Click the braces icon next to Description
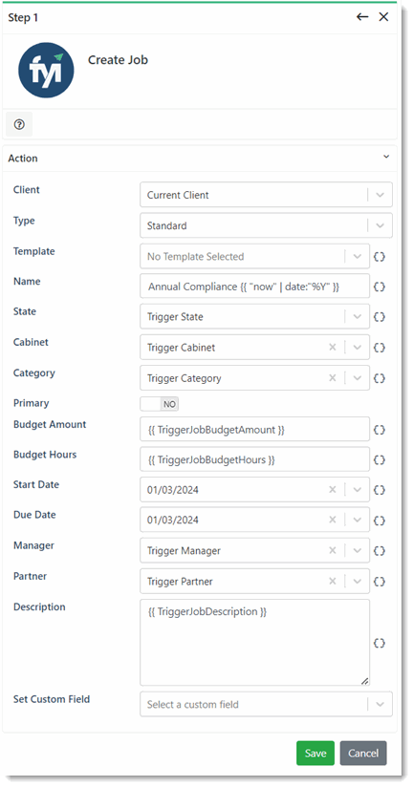This screenshot has width=413, height=787. pyautogui.click(x=380, y=643)
